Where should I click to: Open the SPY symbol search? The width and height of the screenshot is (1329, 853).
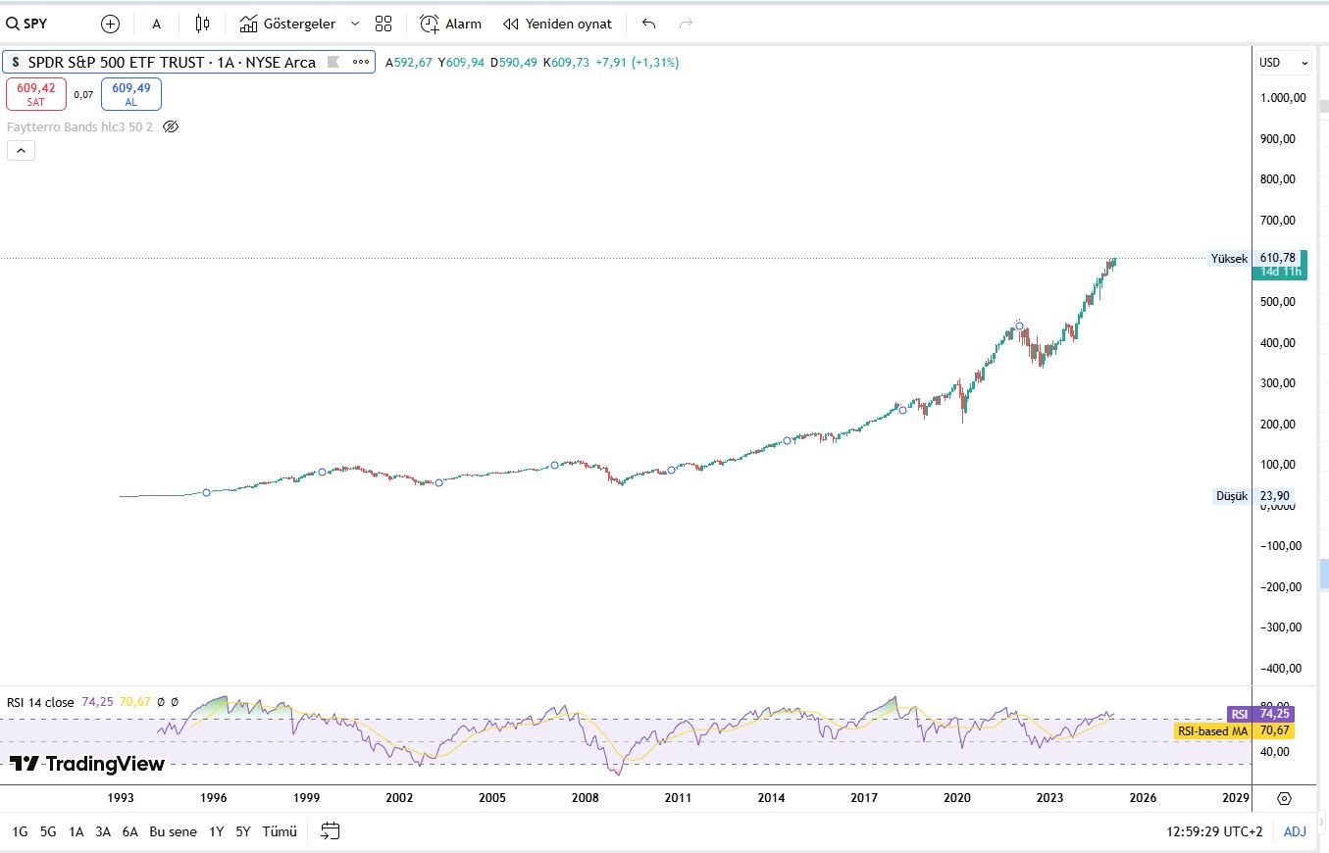pos(27,24)
